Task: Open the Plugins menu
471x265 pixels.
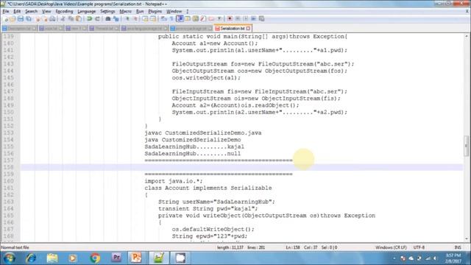Action: [x=155, y=12]
